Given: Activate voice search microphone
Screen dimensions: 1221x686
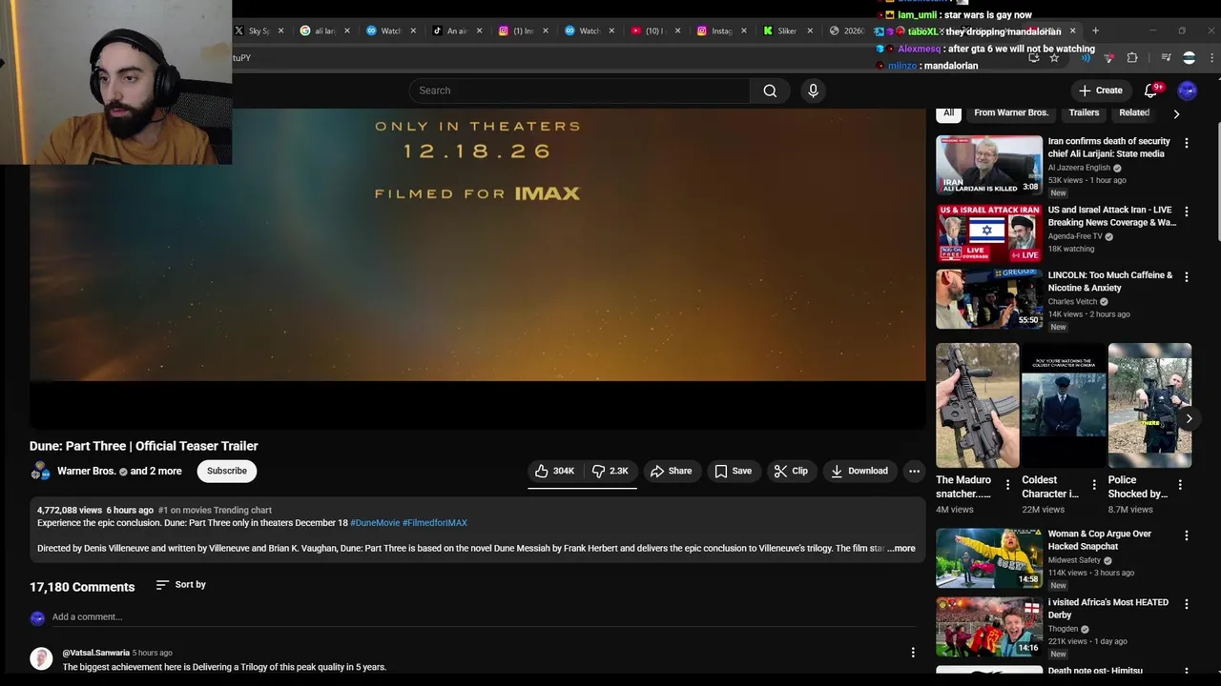Looking at the screenshot, I should pyautogui.click(x=813, y=91).
